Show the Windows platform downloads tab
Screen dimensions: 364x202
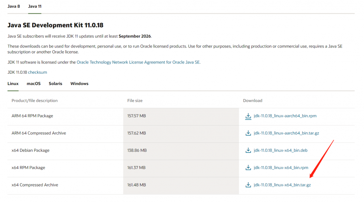point(79,84)
